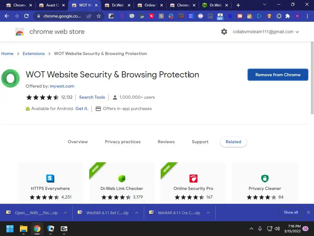Image resolution: width=314 pixels, height=236 pixels.
Task: Open volume control in system tray
Action: [x=277, y=229]
